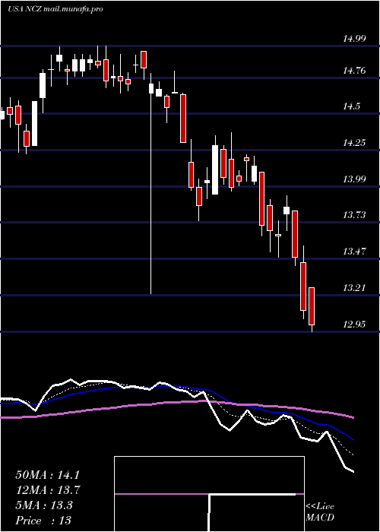
Task: Click the 14.99 price axis label
Action: pyautogui.click(x=354, y=38)
